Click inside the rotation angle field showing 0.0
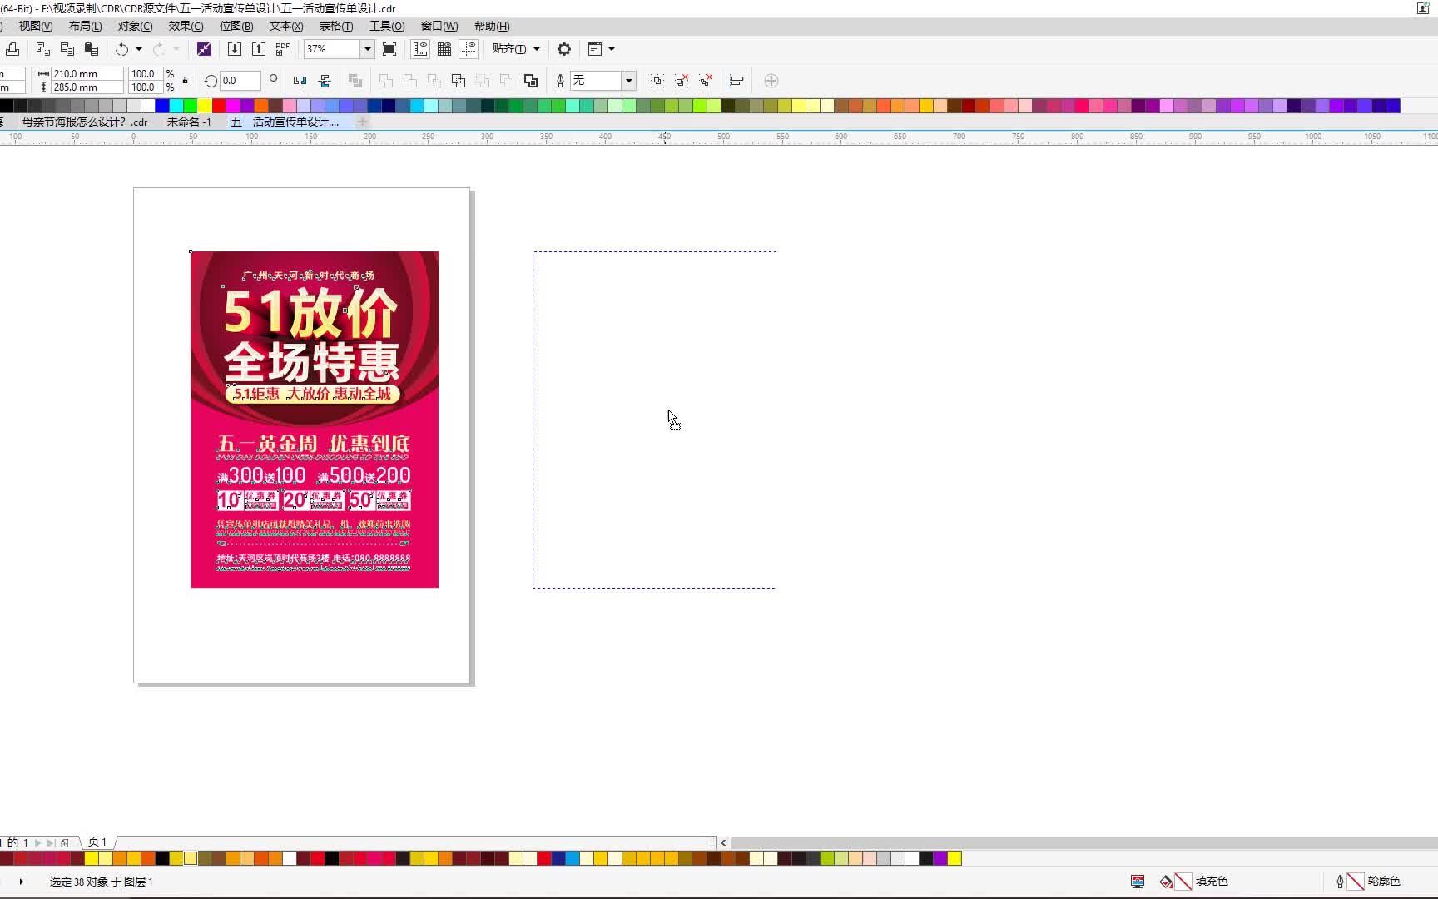This screenshot has width=1438, height=899. (x=239, y=81)
